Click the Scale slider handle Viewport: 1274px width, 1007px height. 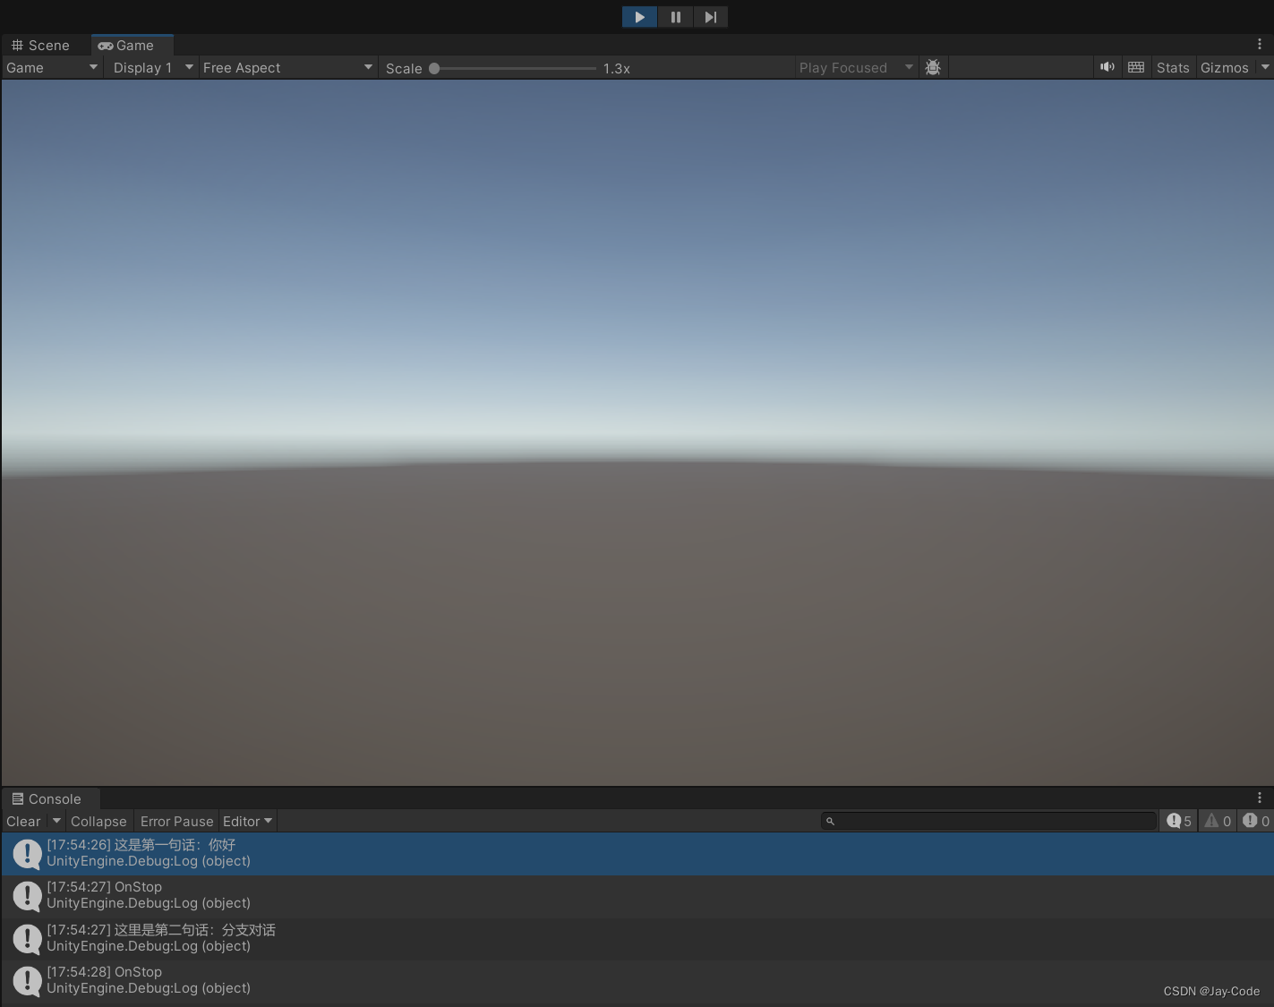coord(434,68)
